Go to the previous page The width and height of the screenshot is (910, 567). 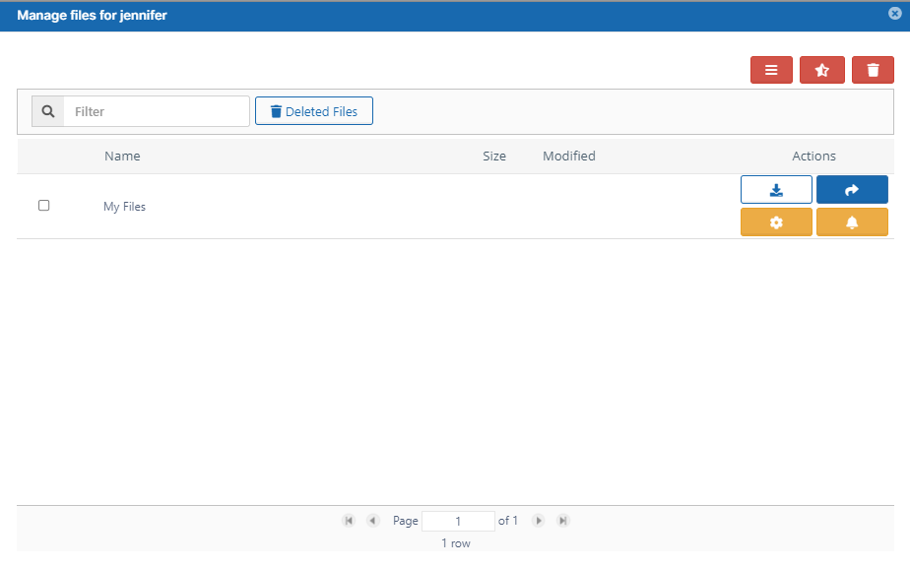(372, 521)
